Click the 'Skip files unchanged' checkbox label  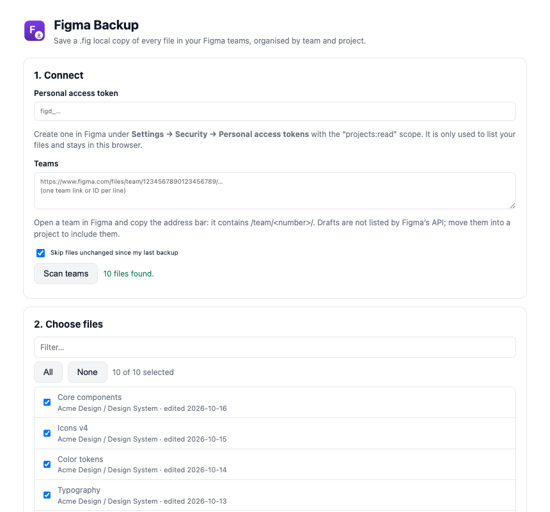114,253
